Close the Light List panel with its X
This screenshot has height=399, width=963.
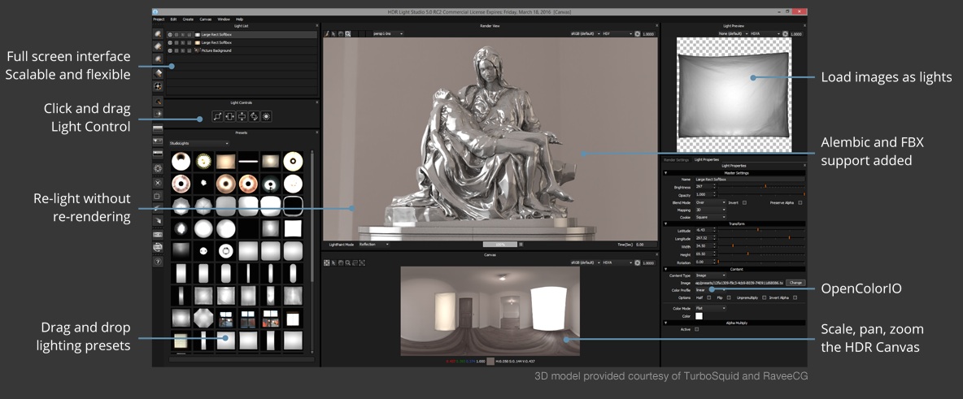[x=317, y=25]
